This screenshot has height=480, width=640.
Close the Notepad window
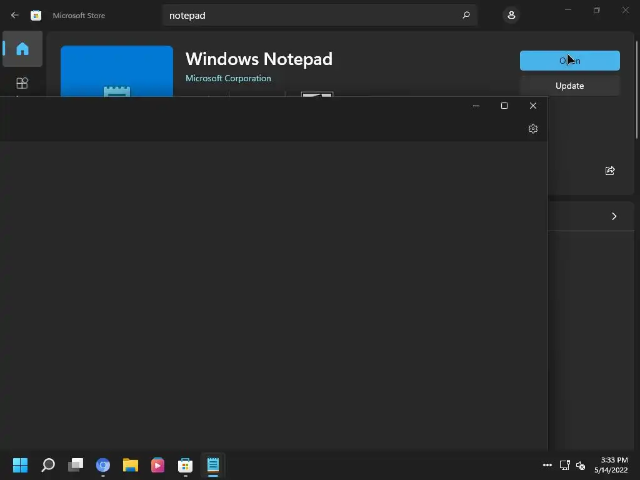pyautogui.click(x=533, y=106)
